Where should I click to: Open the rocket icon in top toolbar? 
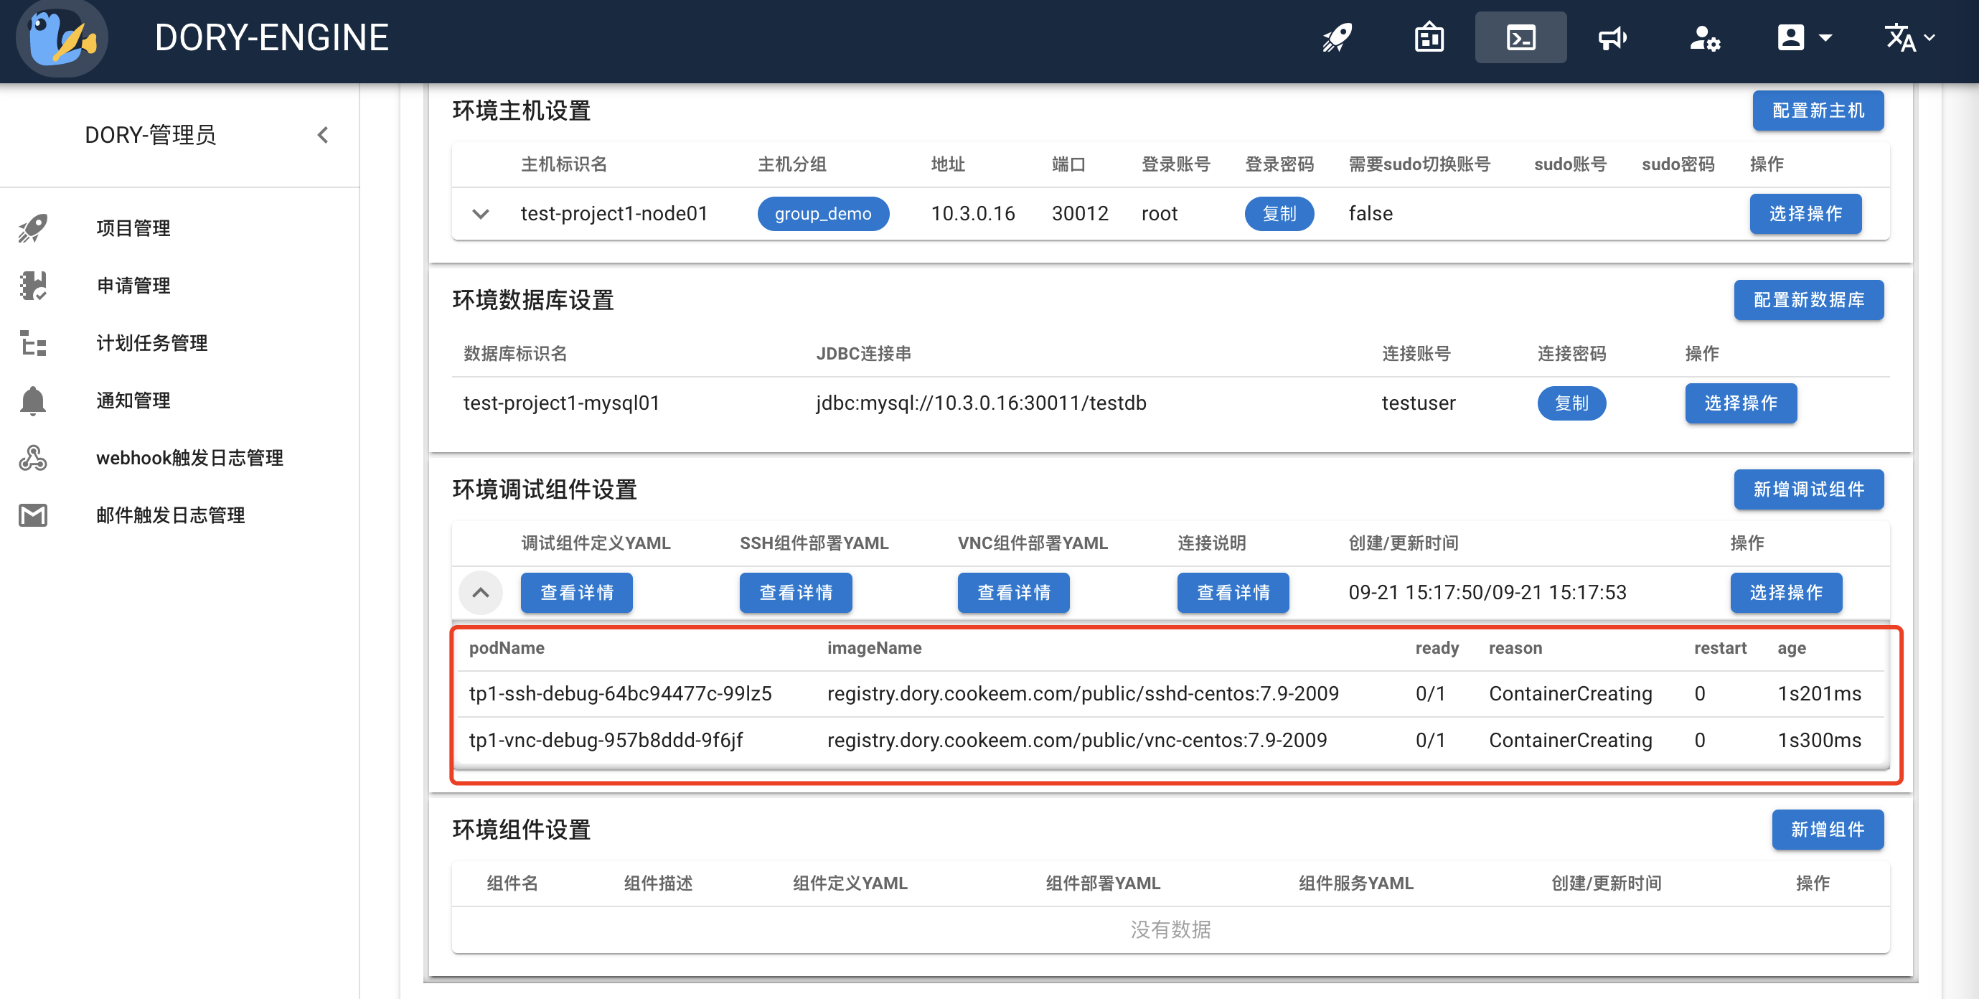(x=1336, y=37)
